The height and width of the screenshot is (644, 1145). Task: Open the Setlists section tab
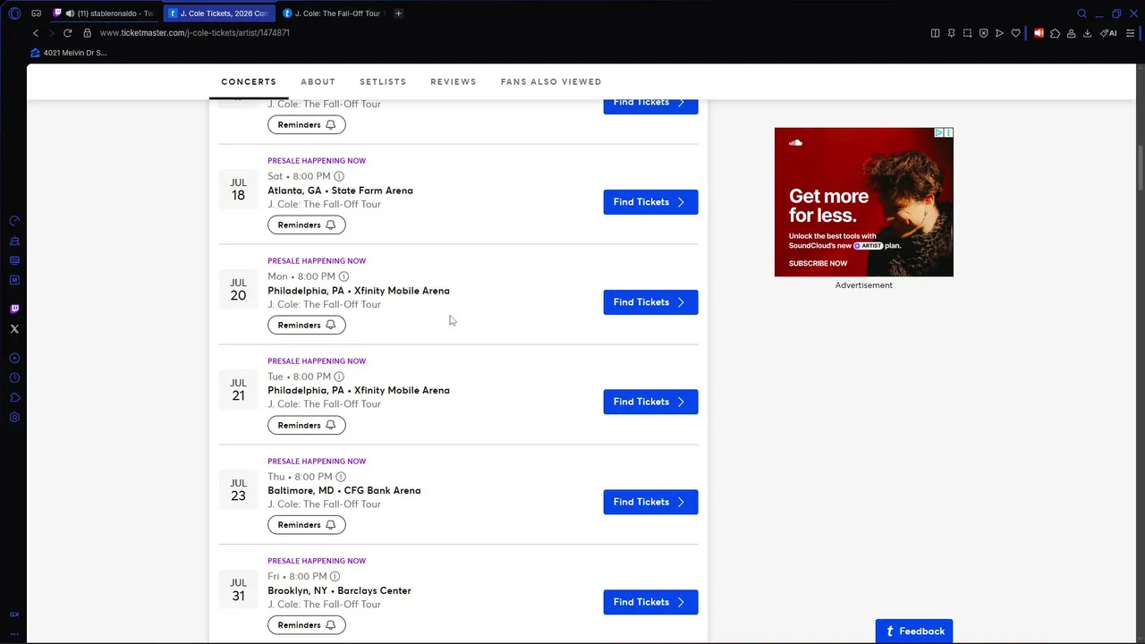(383, 81)
